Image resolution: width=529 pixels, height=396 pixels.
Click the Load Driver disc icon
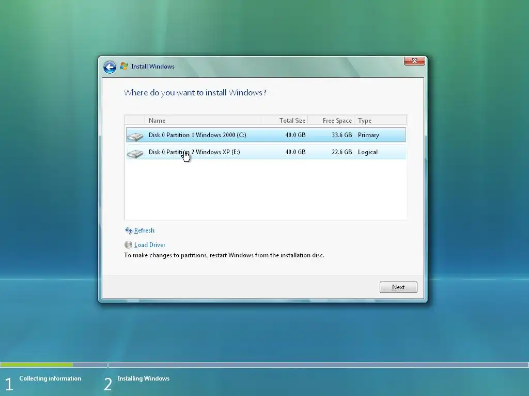tap(128, 245)
